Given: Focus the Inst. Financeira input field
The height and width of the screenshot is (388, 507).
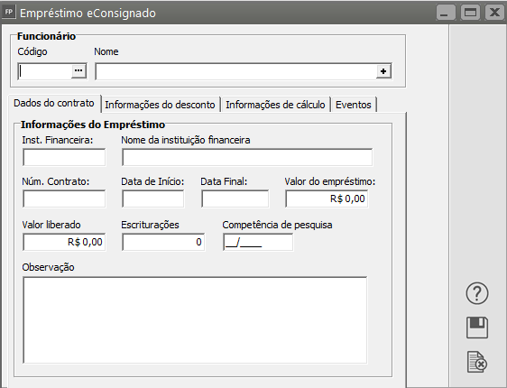Looking at the screenshot, I should [64, 158].
